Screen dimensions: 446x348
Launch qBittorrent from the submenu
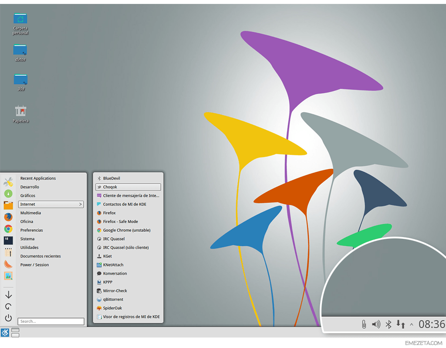pyautogui.click(x=128, y=300)
